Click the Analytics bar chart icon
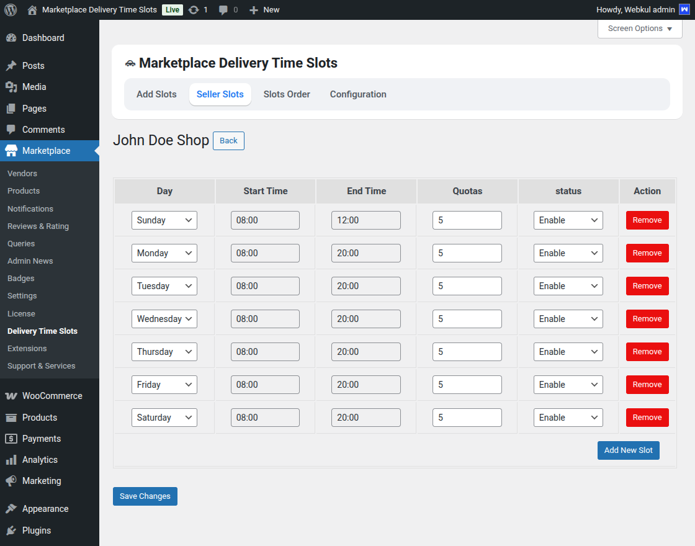Image resolution: width=695 pixels, height=546 pixels. (11, 460)
